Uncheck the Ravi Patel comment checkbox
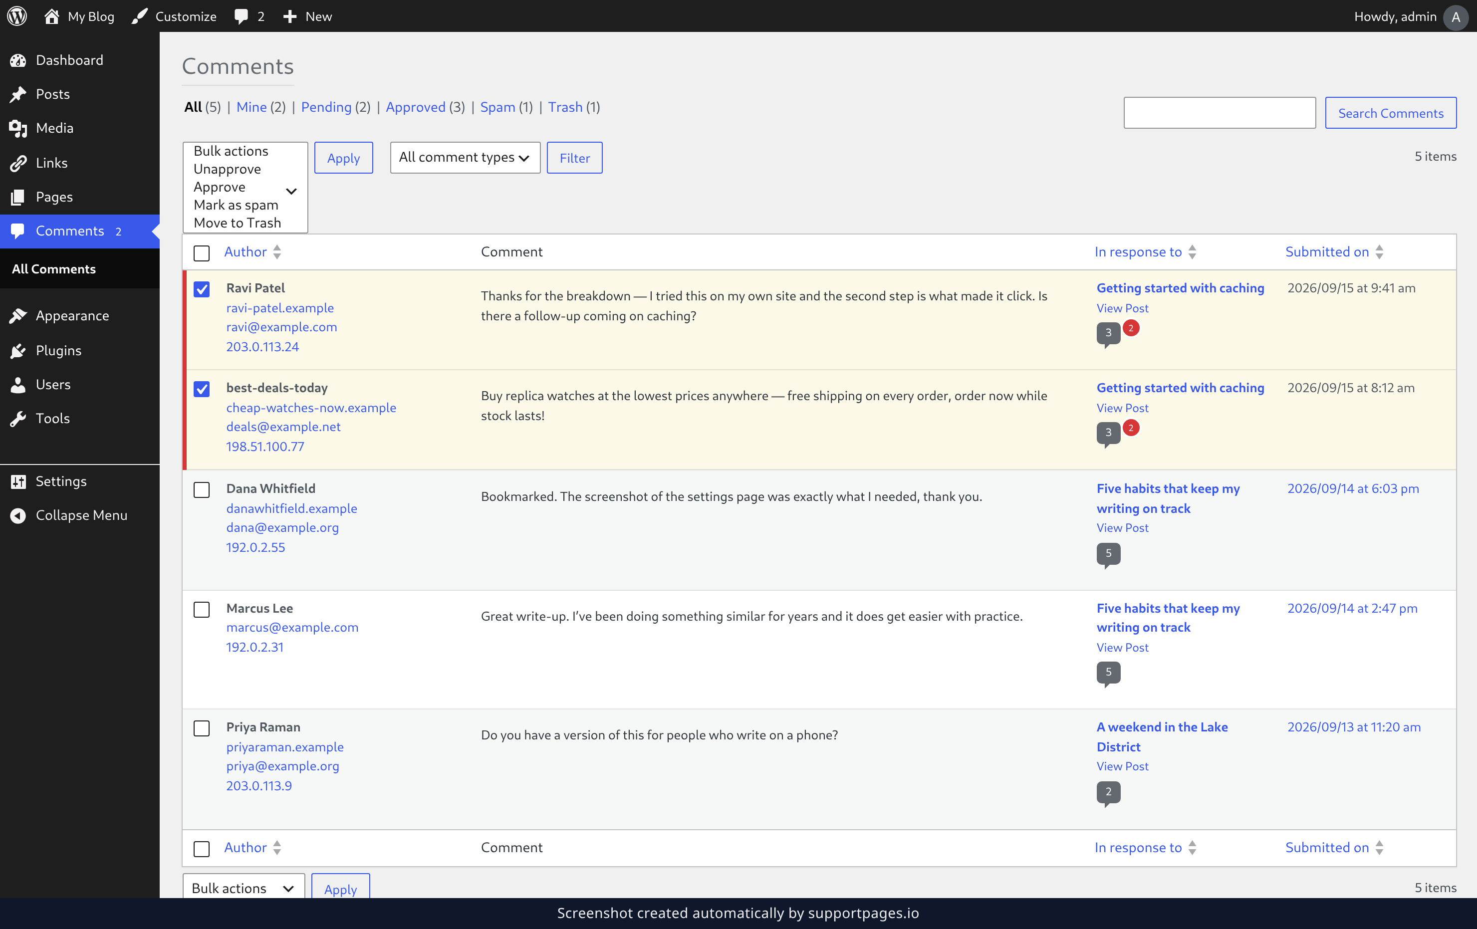 pos(201,289)
